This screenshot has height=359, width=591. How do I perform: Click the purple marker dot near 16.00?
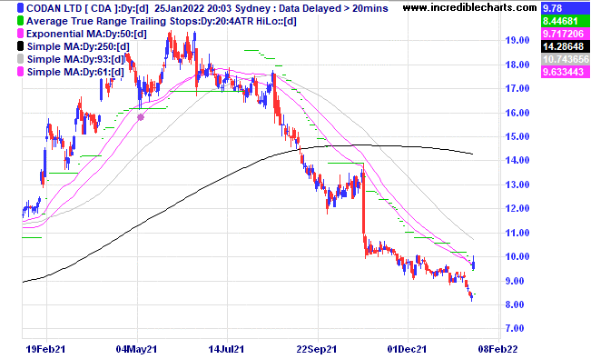tap(141, 117)
